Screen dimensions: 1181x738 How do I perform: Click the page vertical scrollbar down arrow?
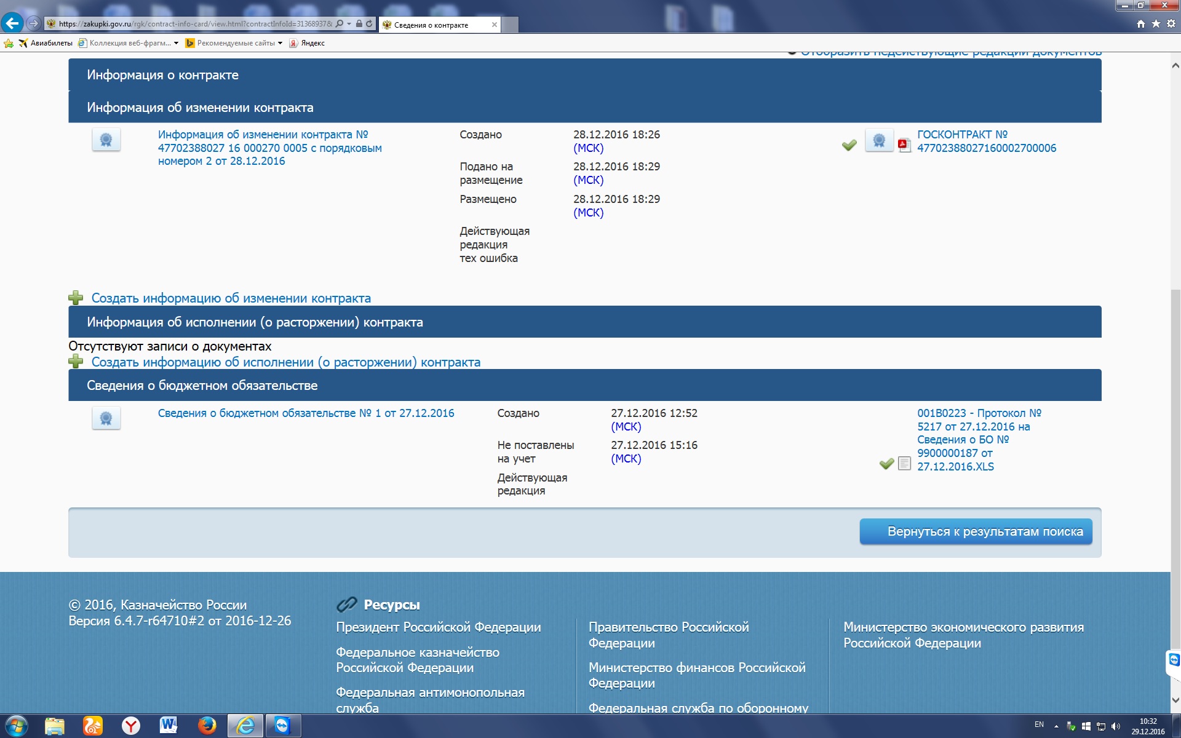click(x=1175, y=700)
